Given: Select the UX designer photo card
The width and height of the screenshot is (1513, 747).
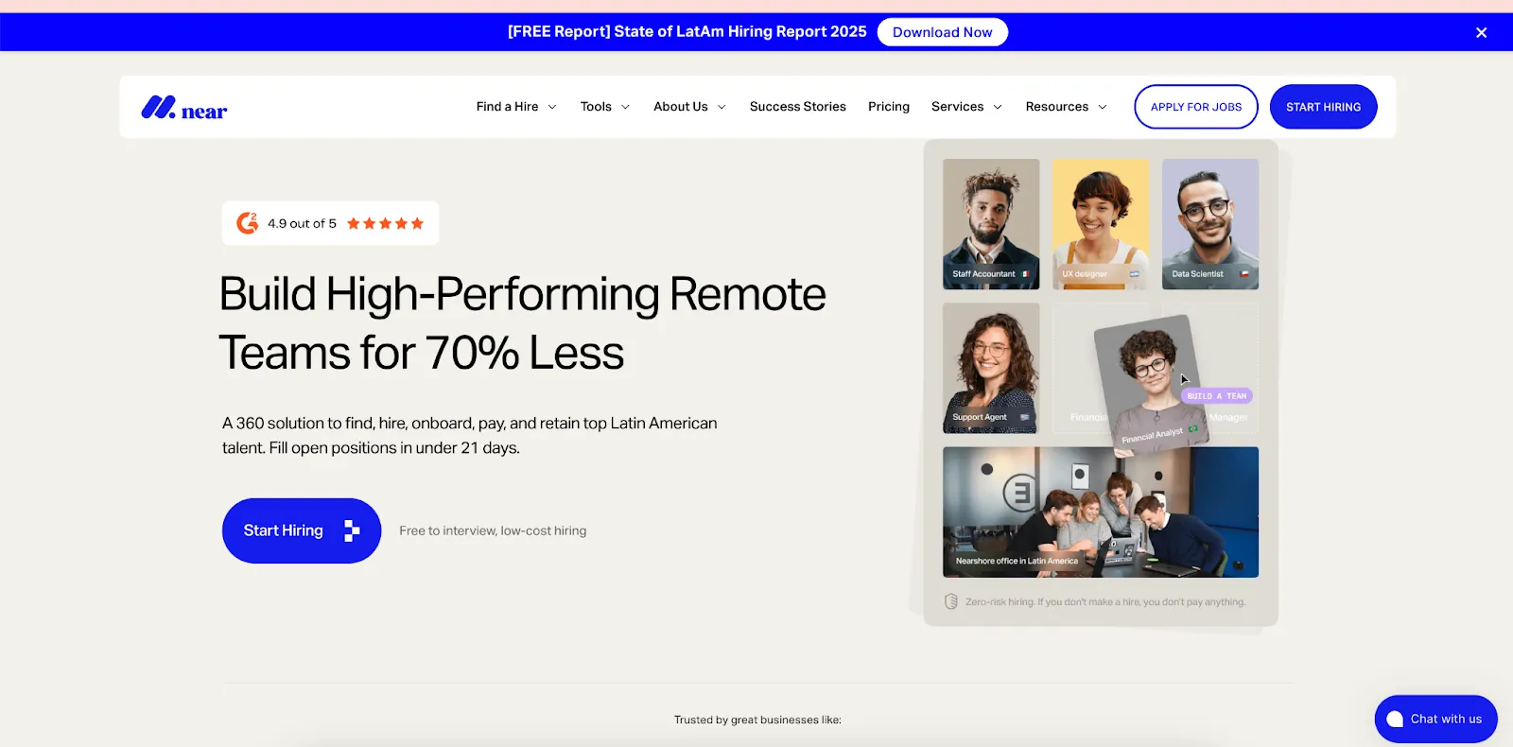Looking at the screenshot, I should [x=1101, y=224].
